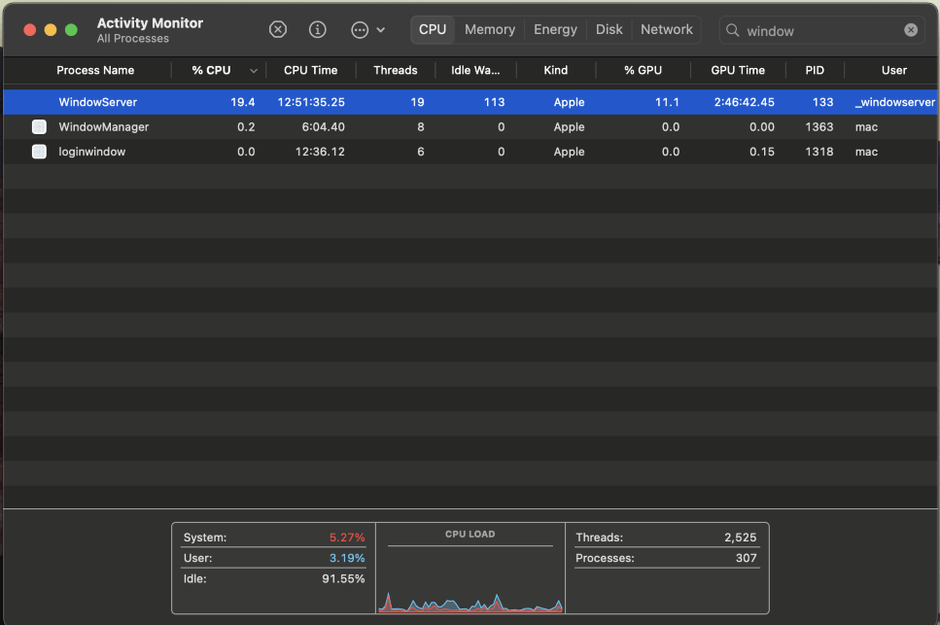This screenshot has height=625, width=940.
Task: Click the search magnifying glass icon
Action: point(732,30)
